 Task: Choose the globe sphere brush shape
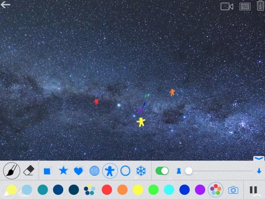point(94,171)
